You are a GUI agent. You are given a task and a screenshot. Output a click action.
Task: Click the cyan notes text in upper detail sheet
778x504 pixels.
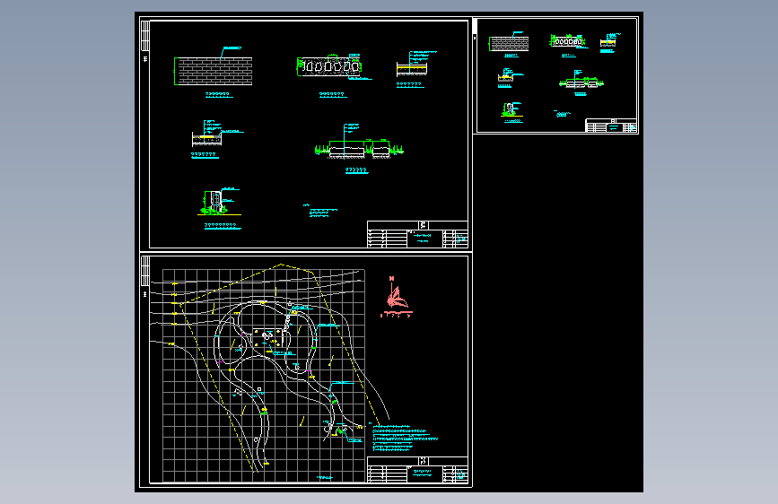tap(321, 212)
